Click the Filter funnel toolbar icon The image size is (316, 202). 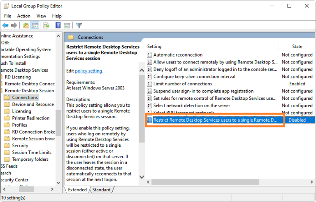tap(79, 26)
